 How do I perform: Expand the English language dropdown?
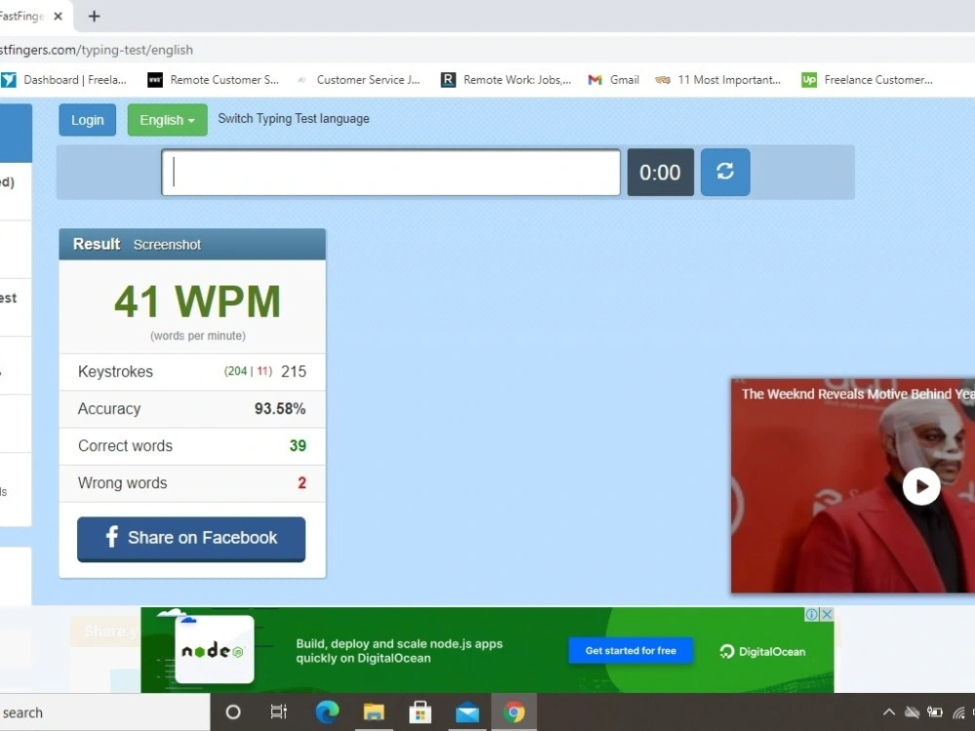click(x=168, y=120)
